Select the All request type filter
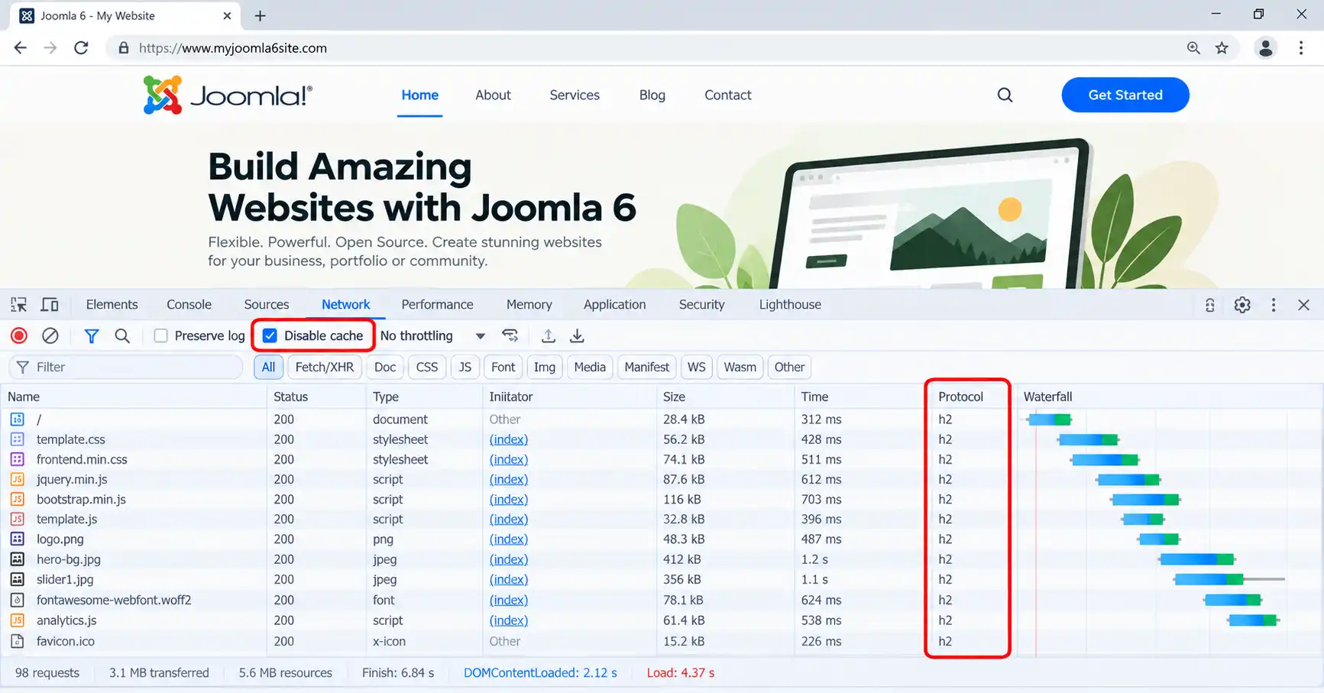This screenshot has height=693, width=1324. pyautogui.click(x=268, y=367)
